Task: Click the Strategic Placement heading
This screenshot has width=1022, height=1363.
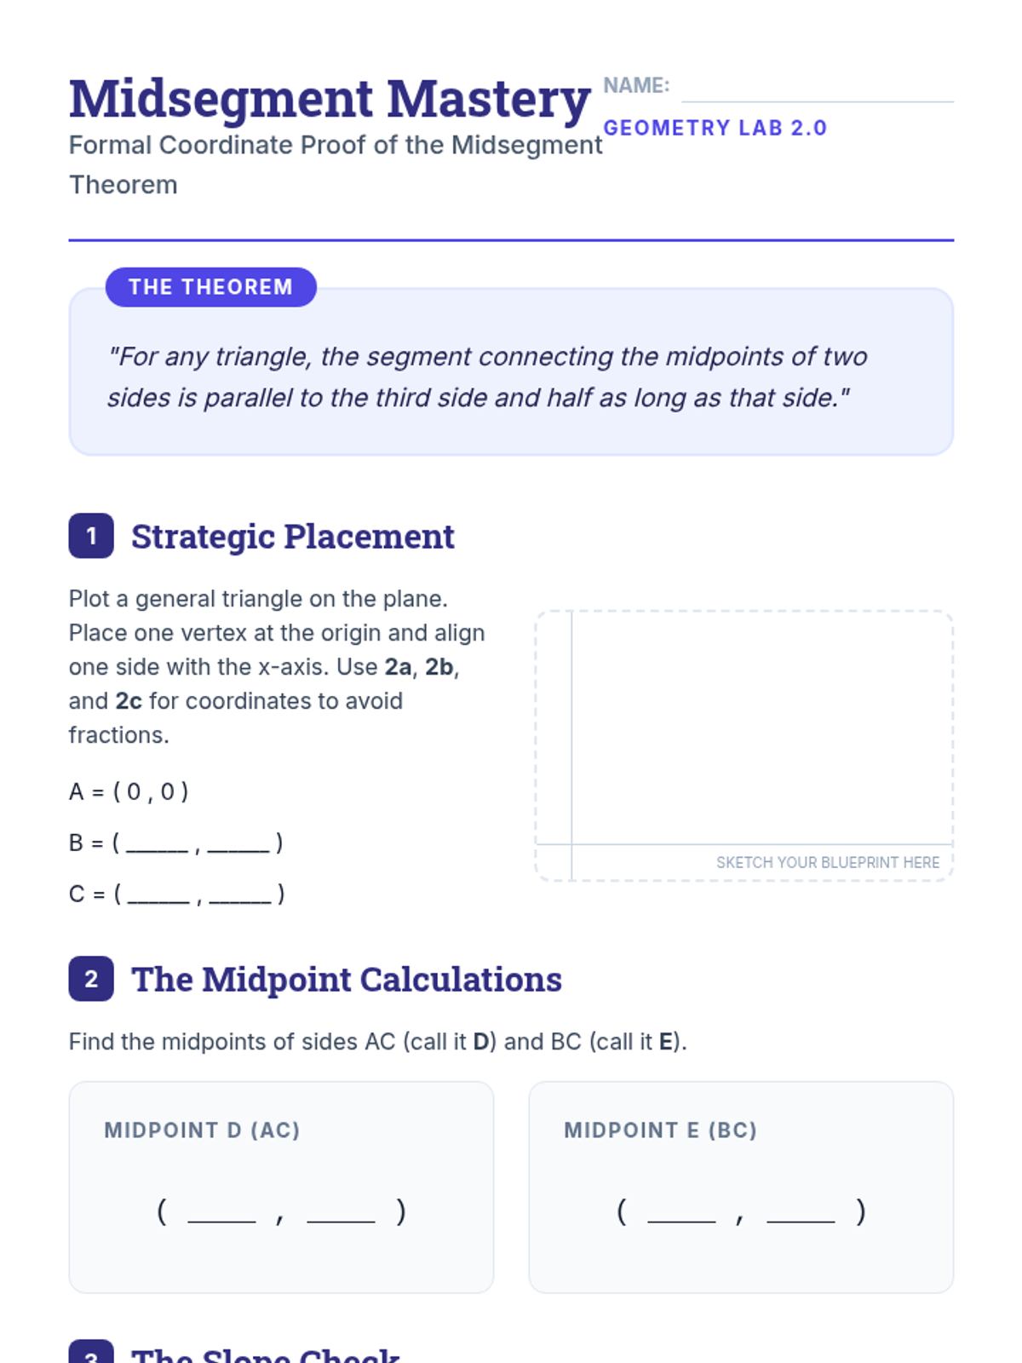Action: point(292,537)
